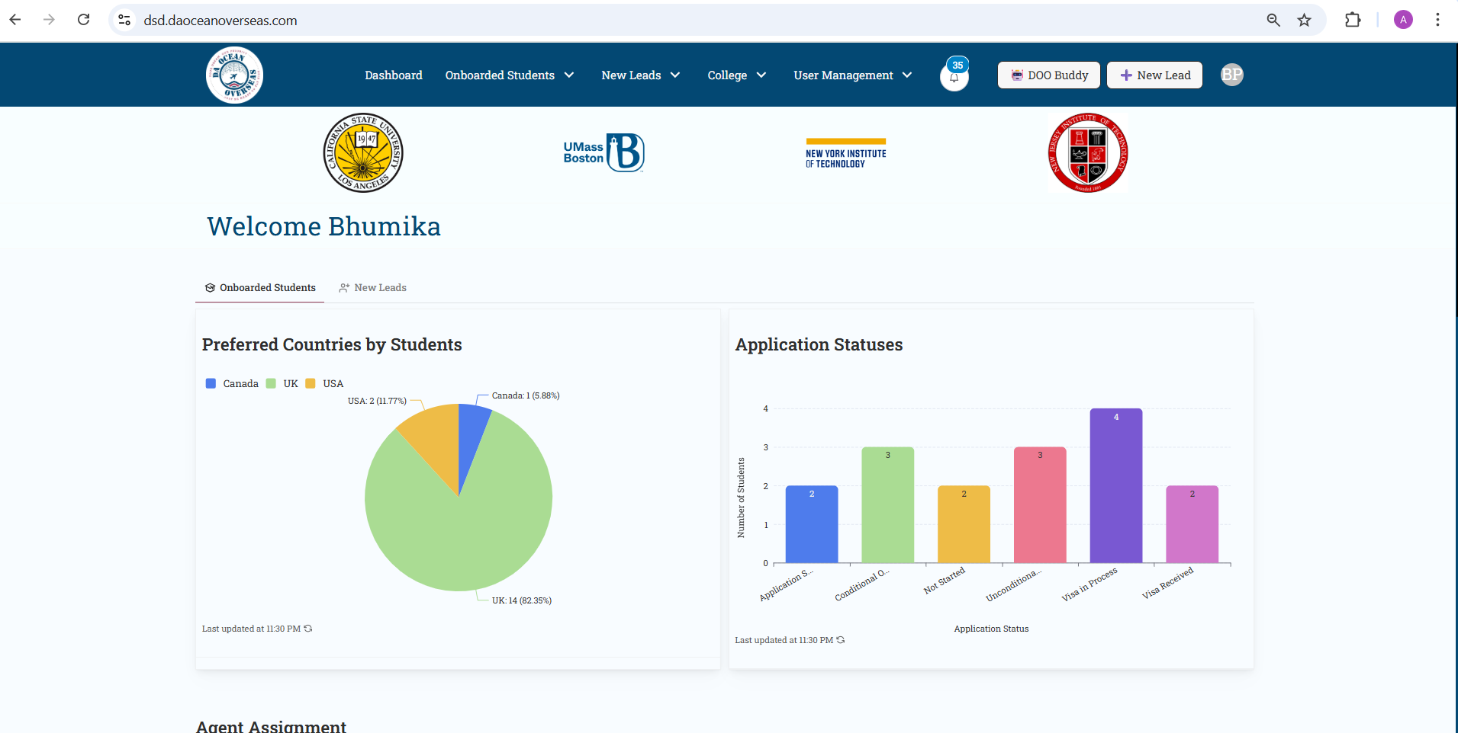The width and height of the screenshot is (1458, 733).
Task: Open the site information icon in the address bar
Action: 124,20
